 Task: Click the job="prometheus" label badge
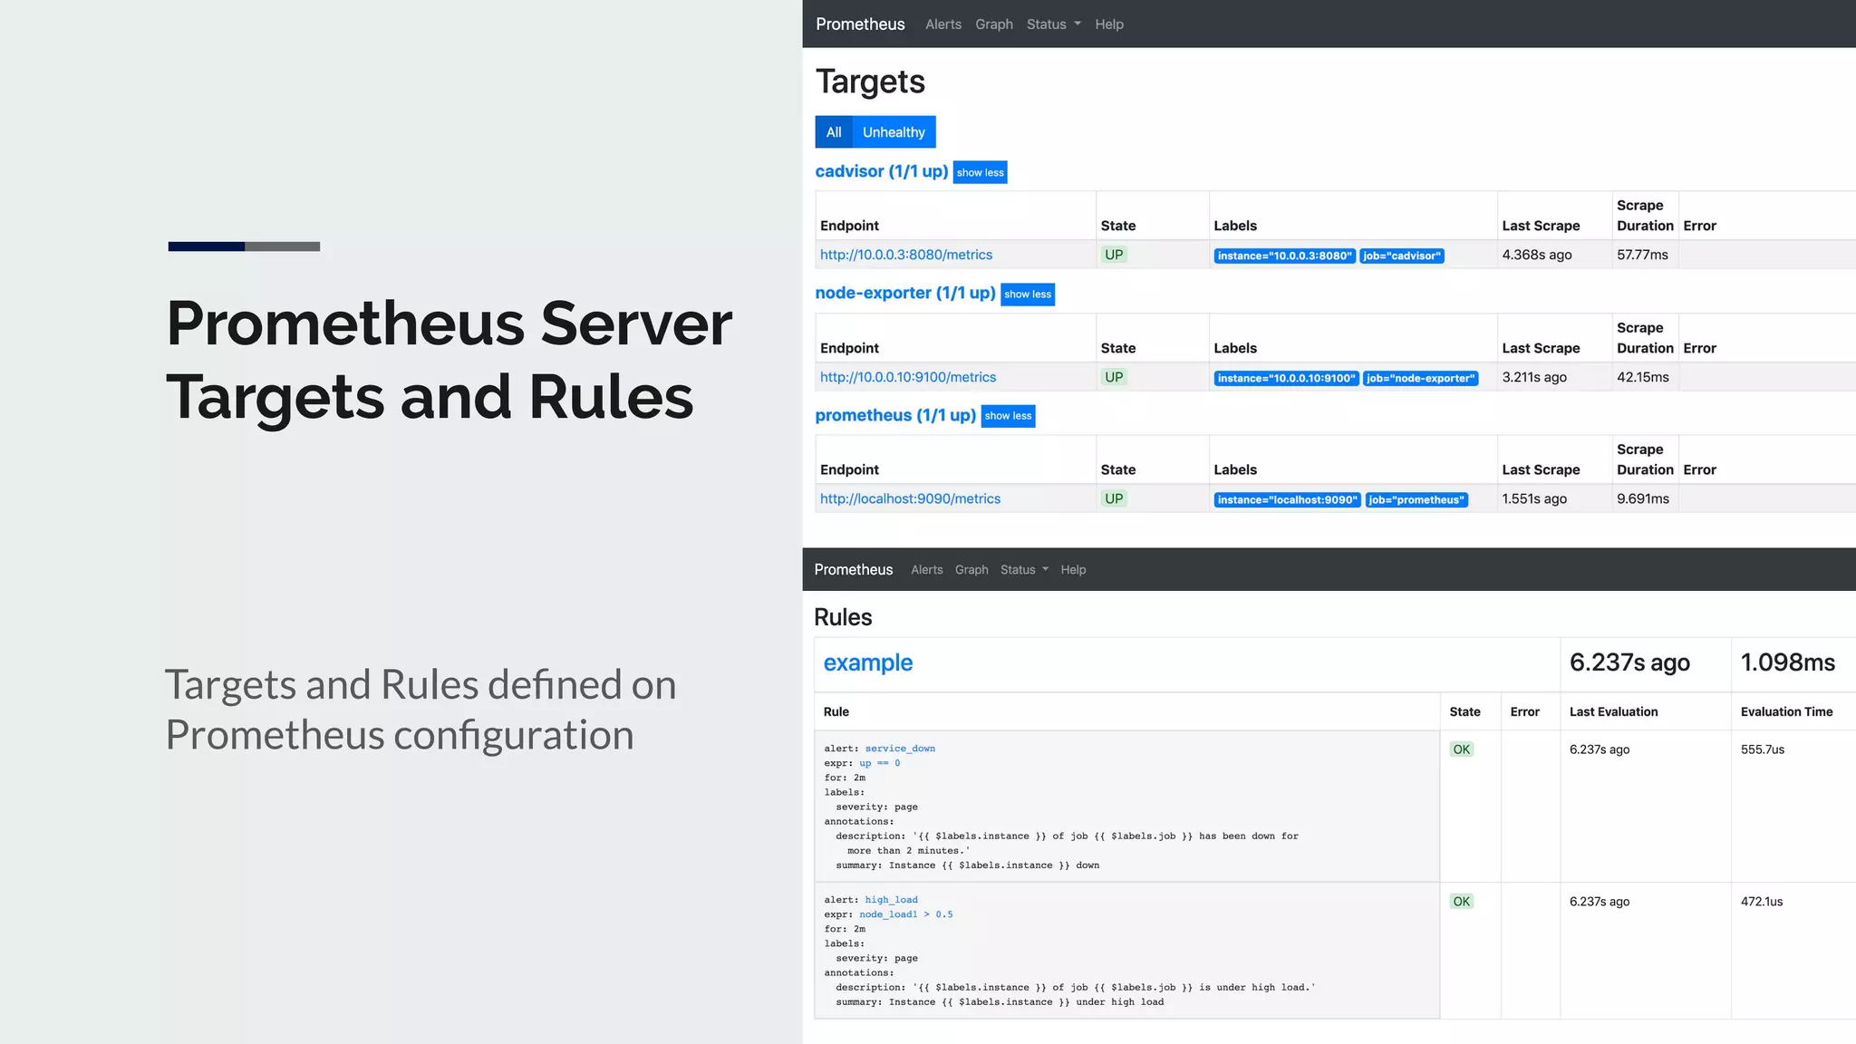point(1416,499)
